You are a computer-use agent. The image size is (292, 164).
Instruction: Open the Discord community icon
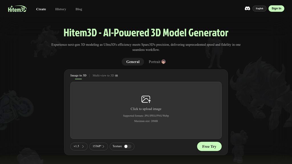click(247, 9)
